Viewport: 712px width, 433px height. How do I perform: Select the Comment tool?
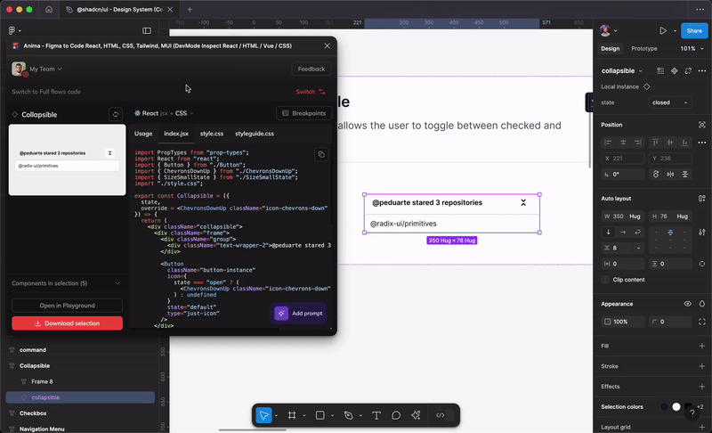pyautogui.click(x=396, y=415)
